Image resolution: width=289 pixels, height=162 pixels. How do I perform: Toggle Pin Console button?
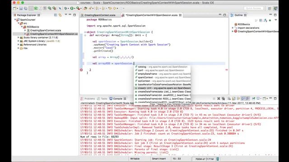254,99
